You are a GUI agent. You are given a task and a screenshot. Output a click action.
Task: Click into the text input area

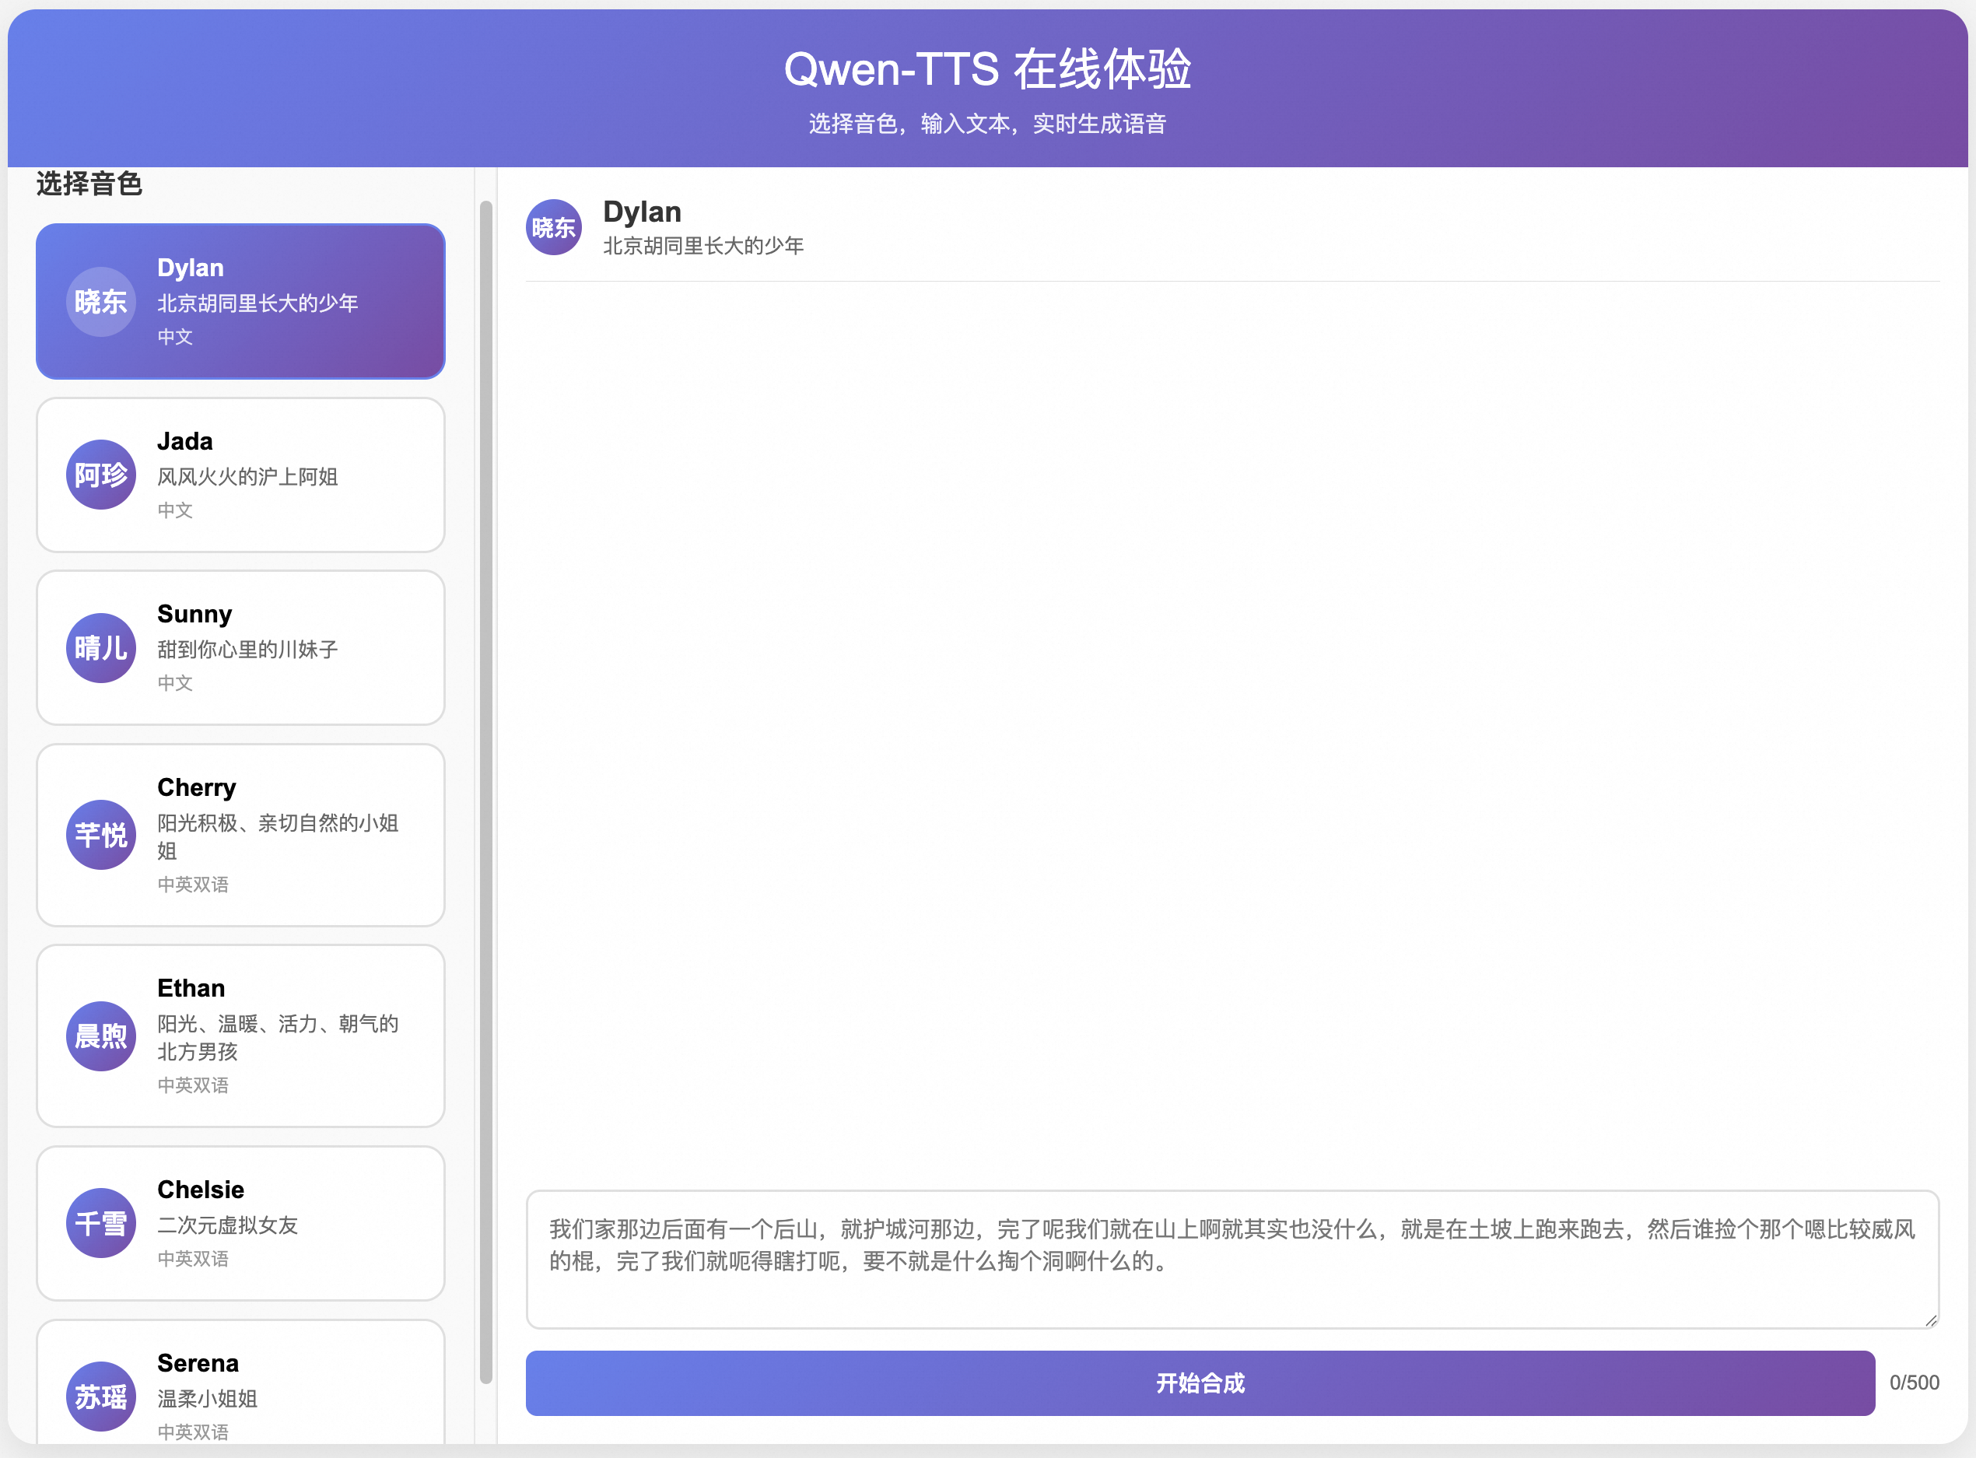pyautogui.click(x=1231, y=1260)
